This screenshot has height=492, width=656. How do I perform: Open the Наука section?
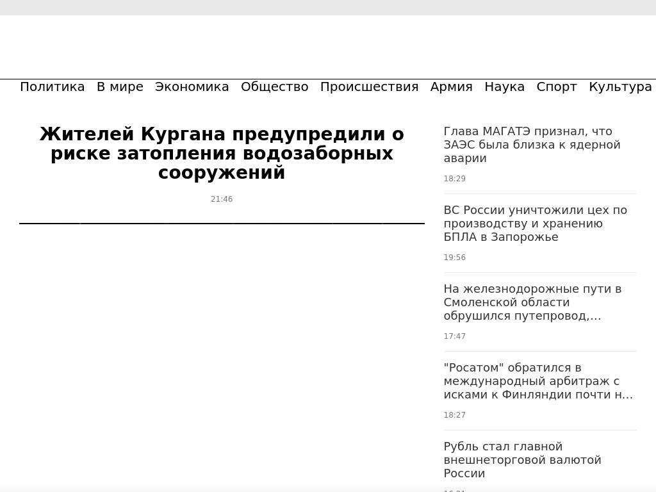[x=504, y=87]
